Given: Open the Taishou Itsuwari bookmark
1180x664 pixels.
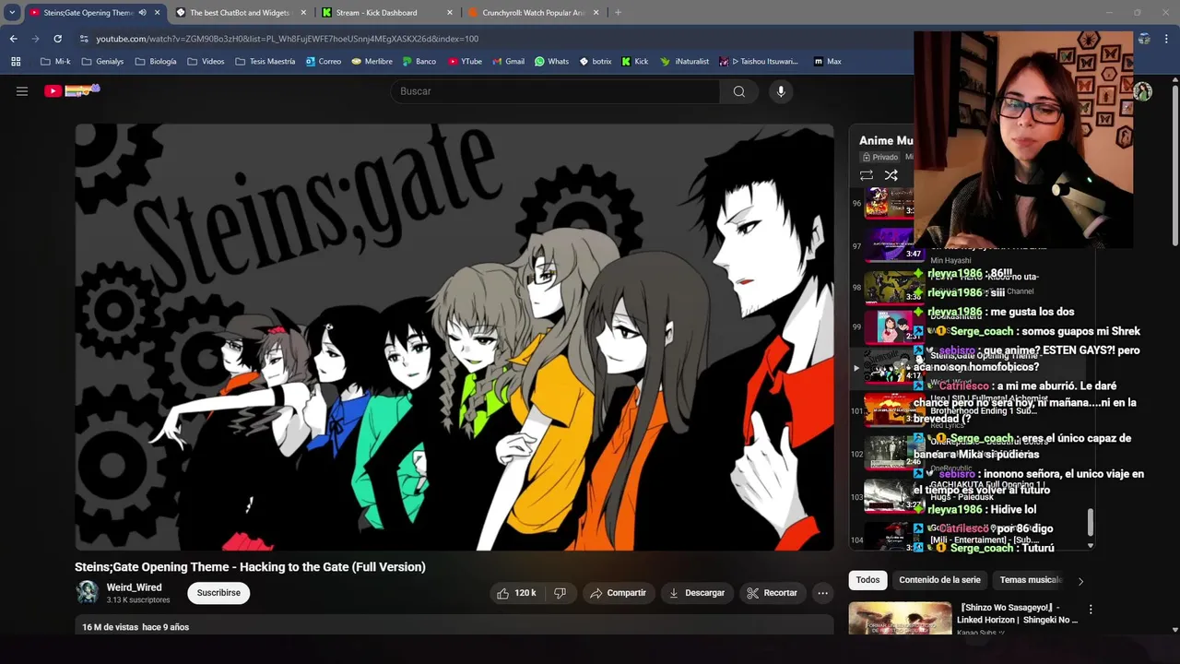Looking at the screenshot, I should tap(759, 62).
